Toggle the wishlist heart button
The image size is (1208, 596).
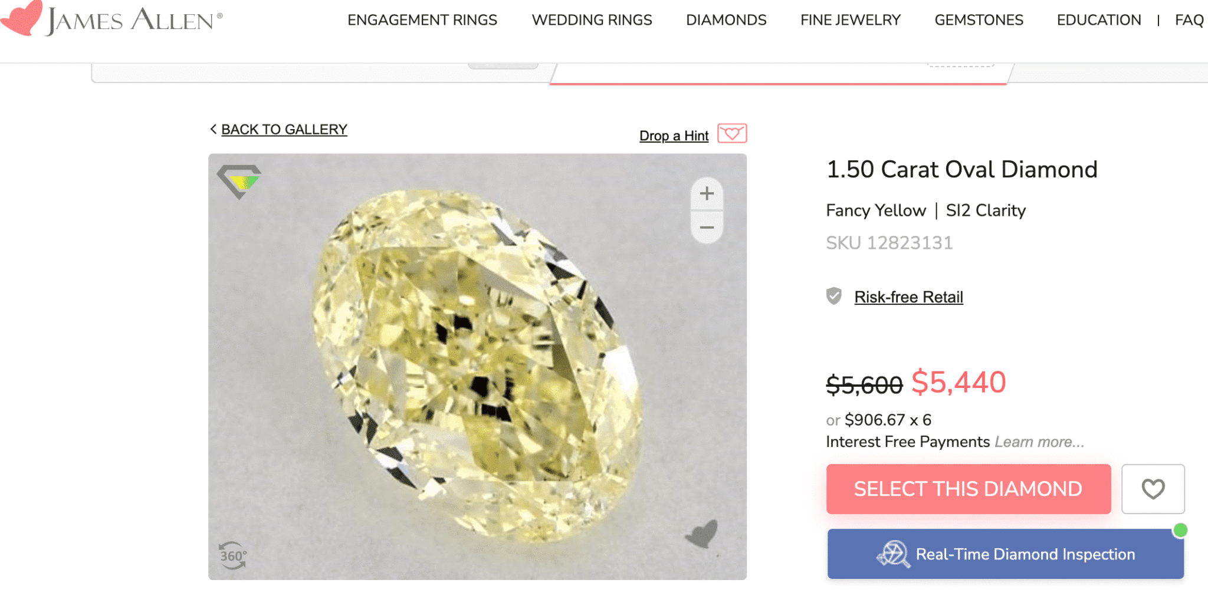tap(1153, 489)
